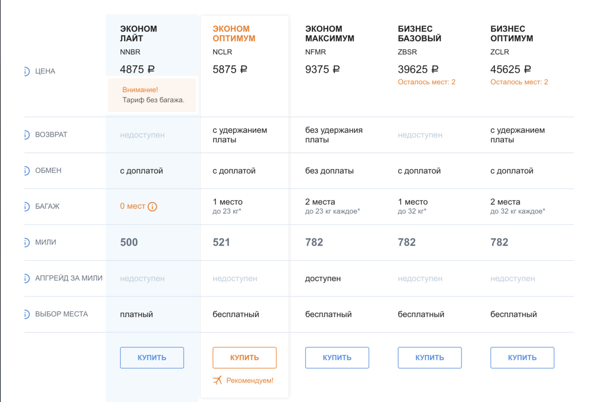This screenshot has height=402, width=598.
Task: Click the Тариф без багажа warning box
Action: tap(152, 95)
